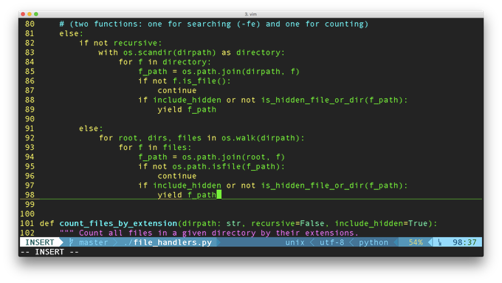Click the green cursor block on line 98
This screenshot has height=283, width=502.
point(219,194)
